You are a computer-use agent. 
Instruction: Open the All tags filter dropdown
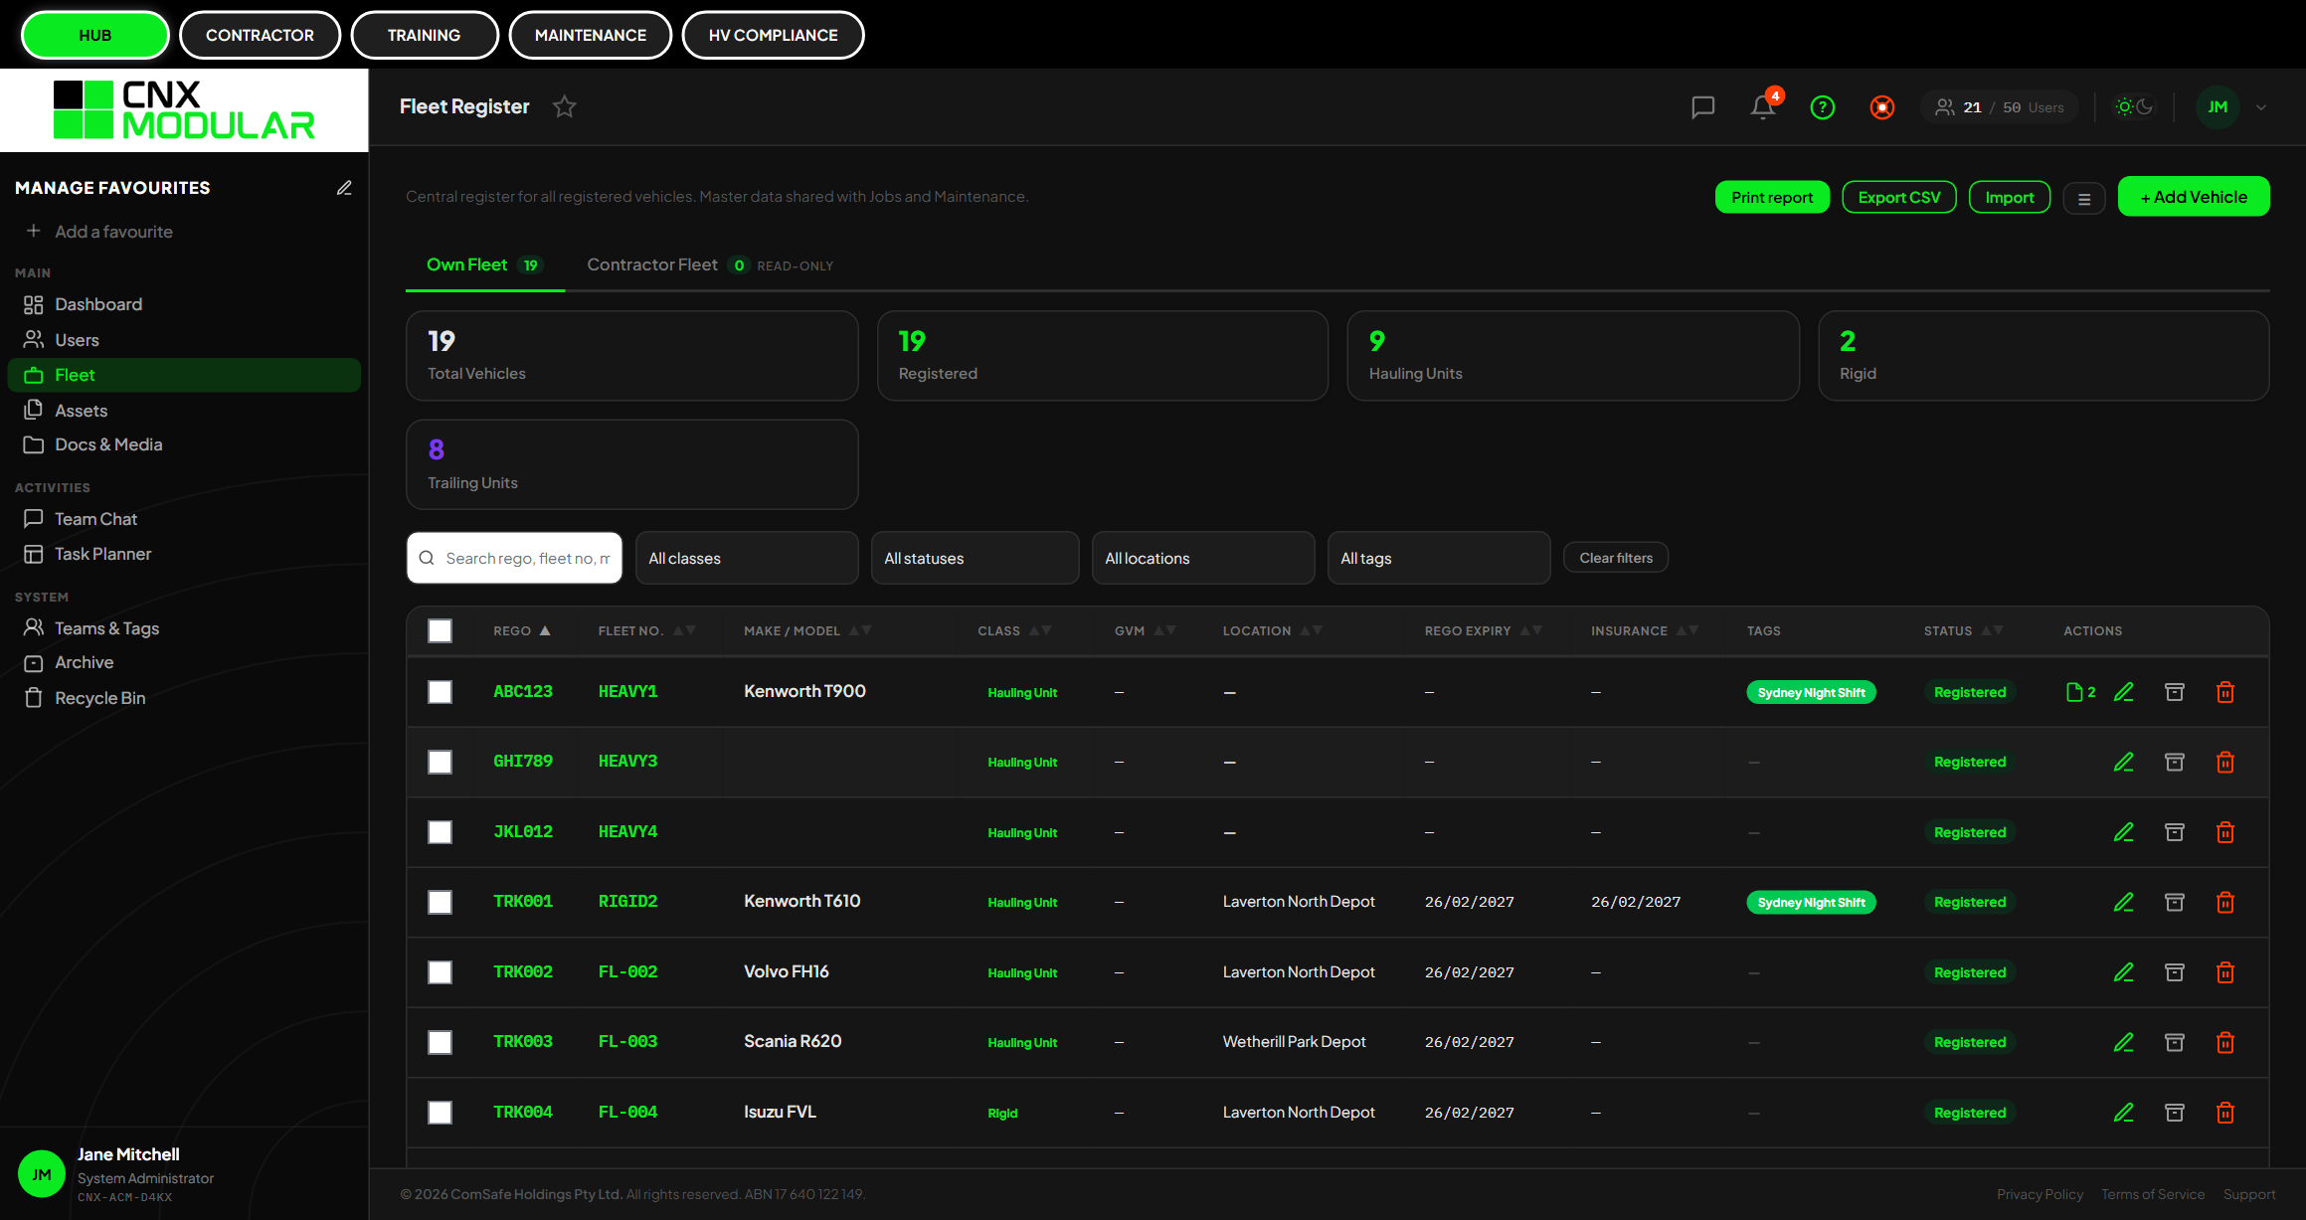[x=1439, y=558]
